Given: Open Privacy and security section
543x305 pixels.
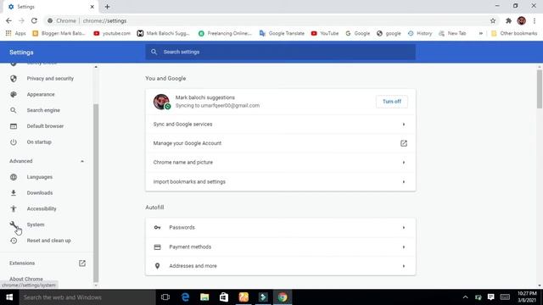Looking at the screenshot, I should 50,79.
